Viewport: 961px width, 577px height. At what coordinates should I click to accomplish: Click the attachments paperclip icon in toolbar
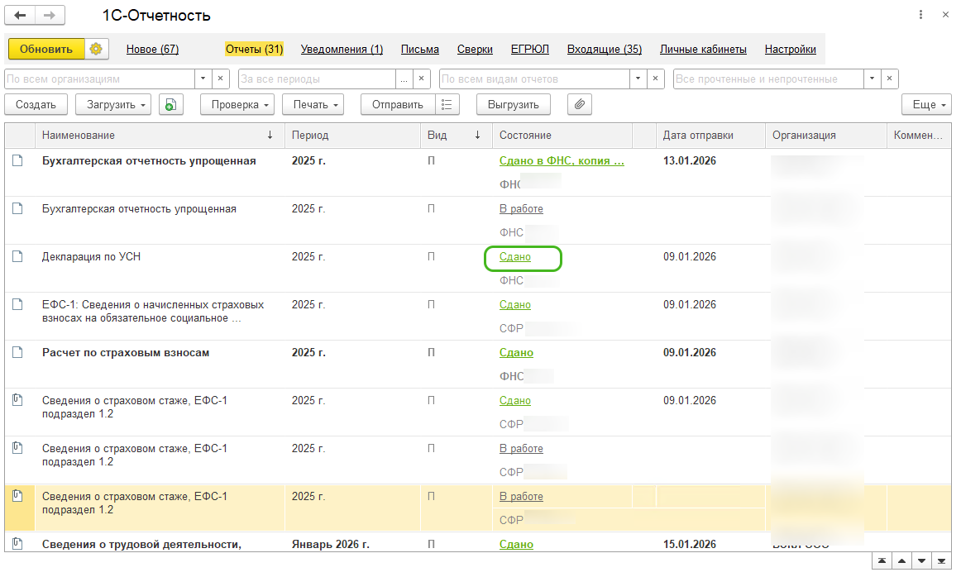pyautogui.click(x=580, y=105)
